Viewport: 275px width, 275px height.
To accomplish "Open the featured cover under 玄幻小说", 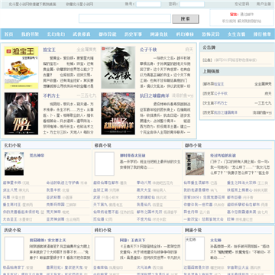I will tap(14, 163).
